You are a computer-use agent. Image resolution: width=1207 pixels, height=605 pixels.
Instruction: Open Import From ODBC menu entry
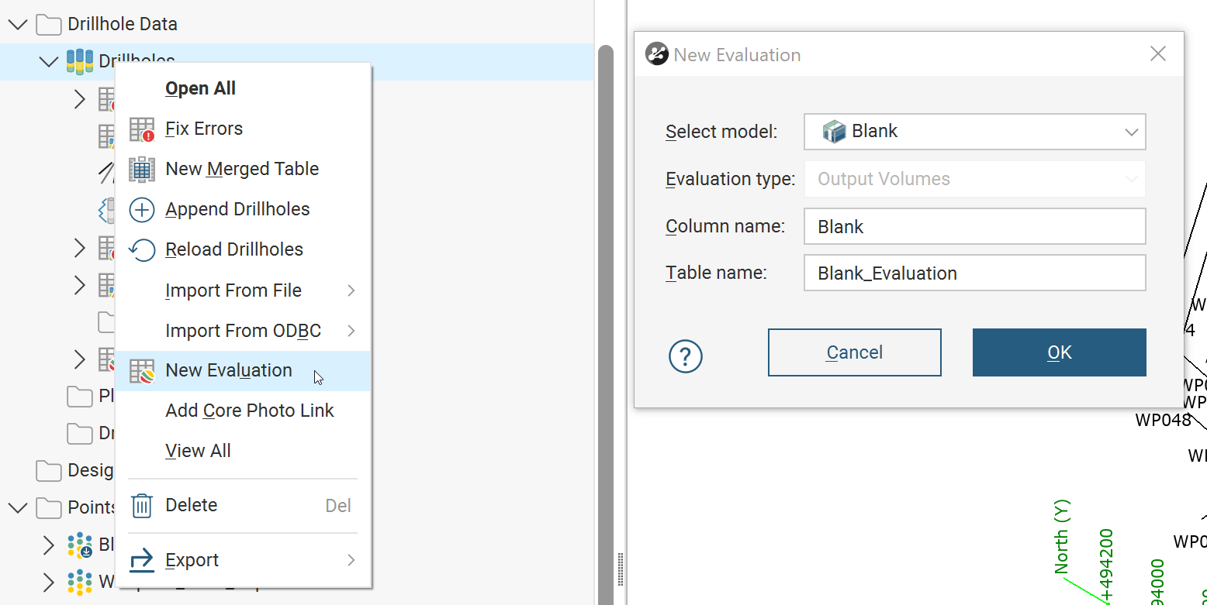[244, 331]
